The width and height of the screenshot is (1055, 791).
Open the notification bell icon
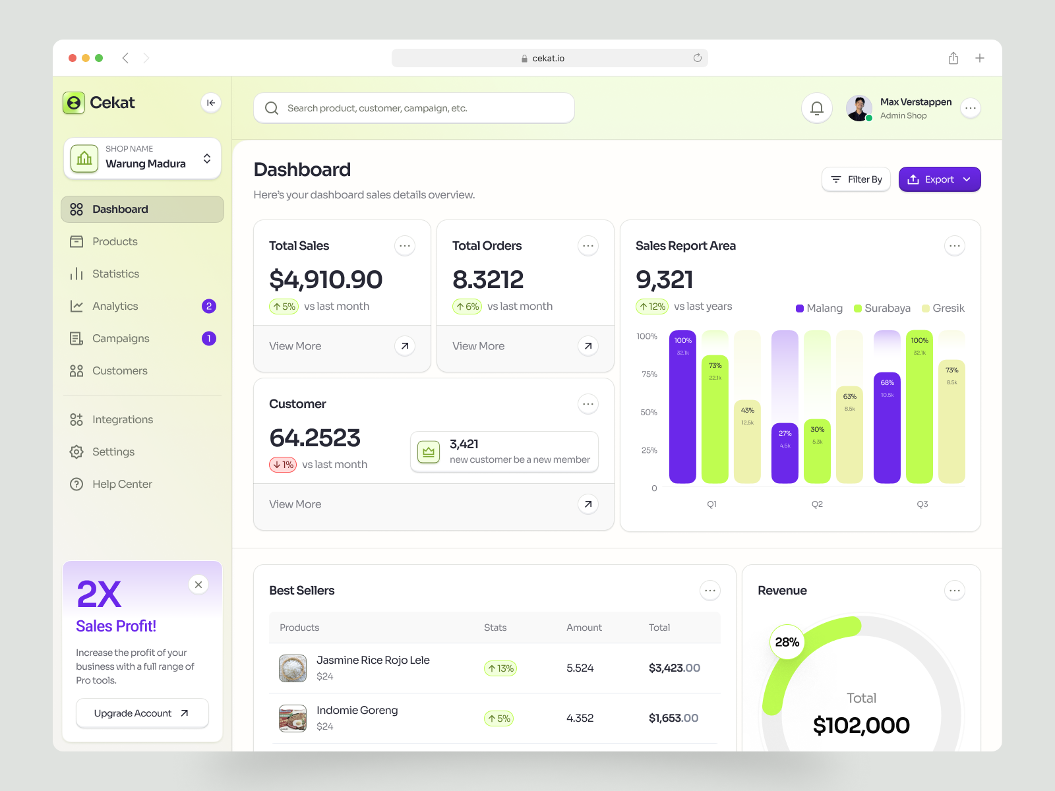816,107
